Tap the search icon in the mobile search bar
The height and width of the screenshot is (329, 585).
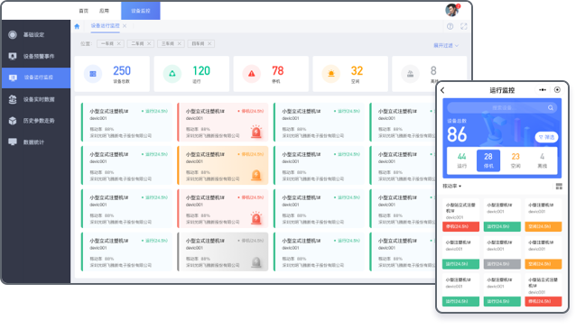[x=551, y=107]
